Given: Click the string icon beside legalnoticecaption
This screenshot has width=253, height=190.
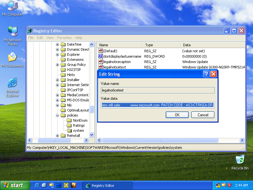Looking at the screenshot, I should pos(100,61).
